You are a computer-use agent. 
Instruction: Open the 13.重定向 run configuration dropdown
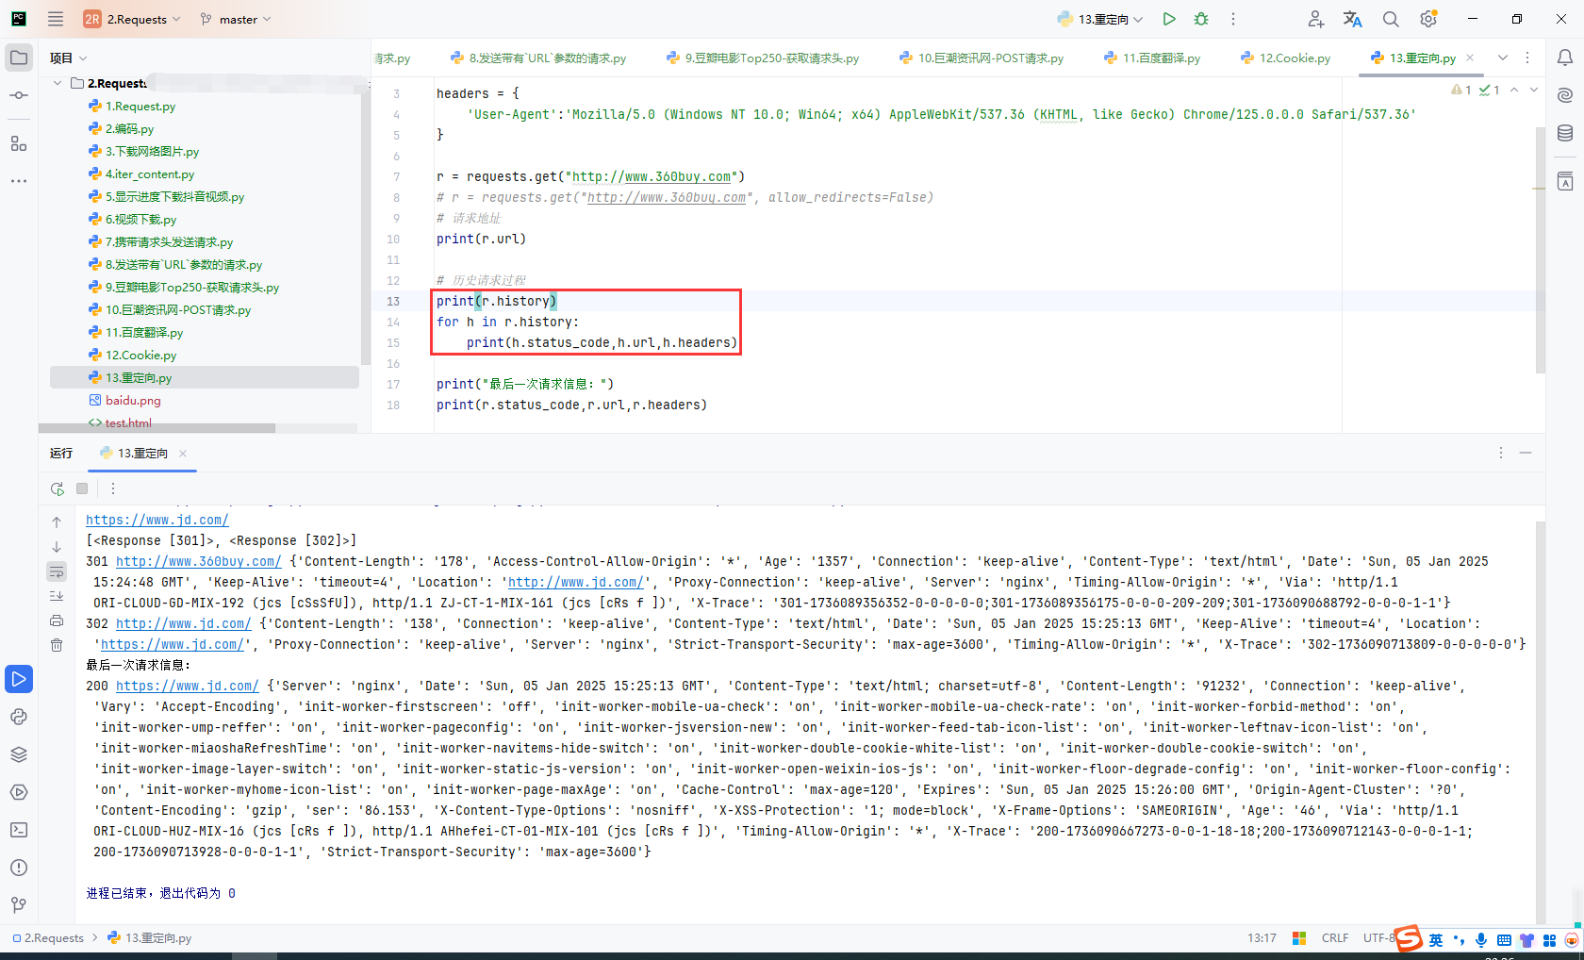(1100, 19)
